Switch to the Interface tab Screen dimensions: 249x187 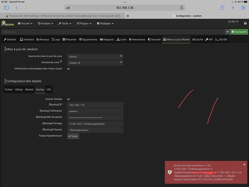(27, 39)
